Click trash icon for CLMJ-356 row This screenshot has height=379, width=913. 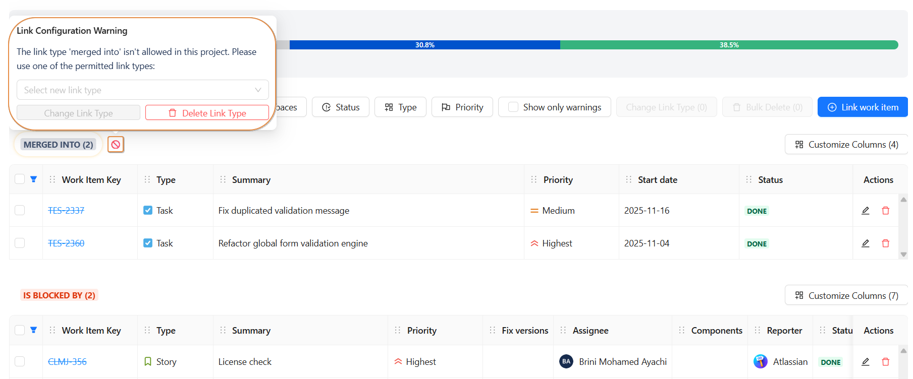(885, 362)
